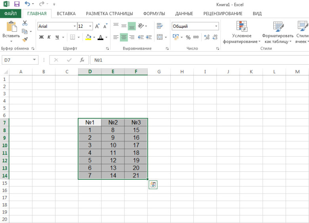This screenshot has height=223, width=309.
Task: Click the Save floppy disk icon
Action: coord(17,4)
